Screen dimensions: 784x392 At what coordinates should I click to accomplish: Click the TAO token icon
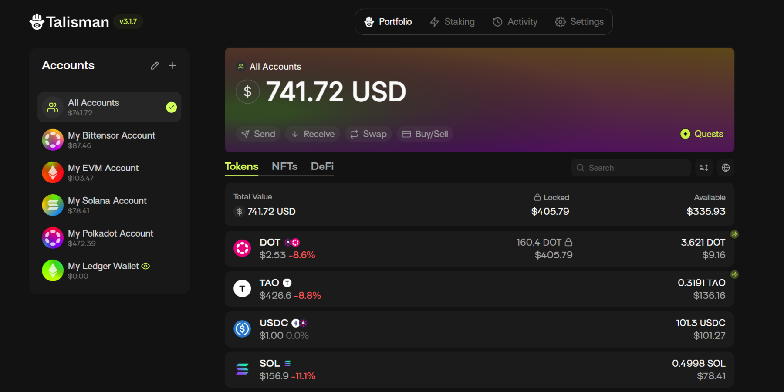[x=242, y=289]
